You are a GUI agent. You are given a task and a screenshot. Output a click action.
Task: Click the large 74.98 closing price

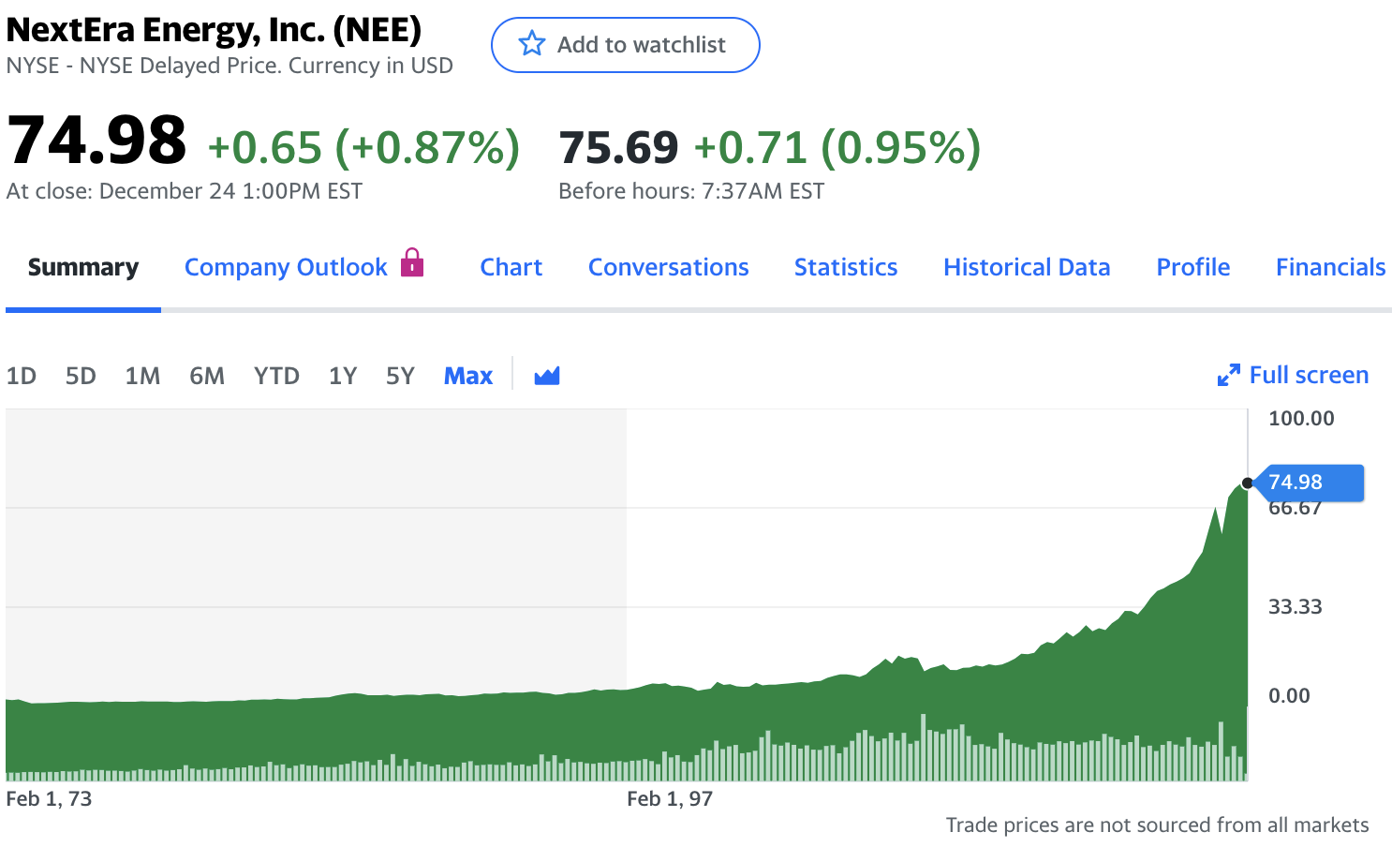point(97,141)
